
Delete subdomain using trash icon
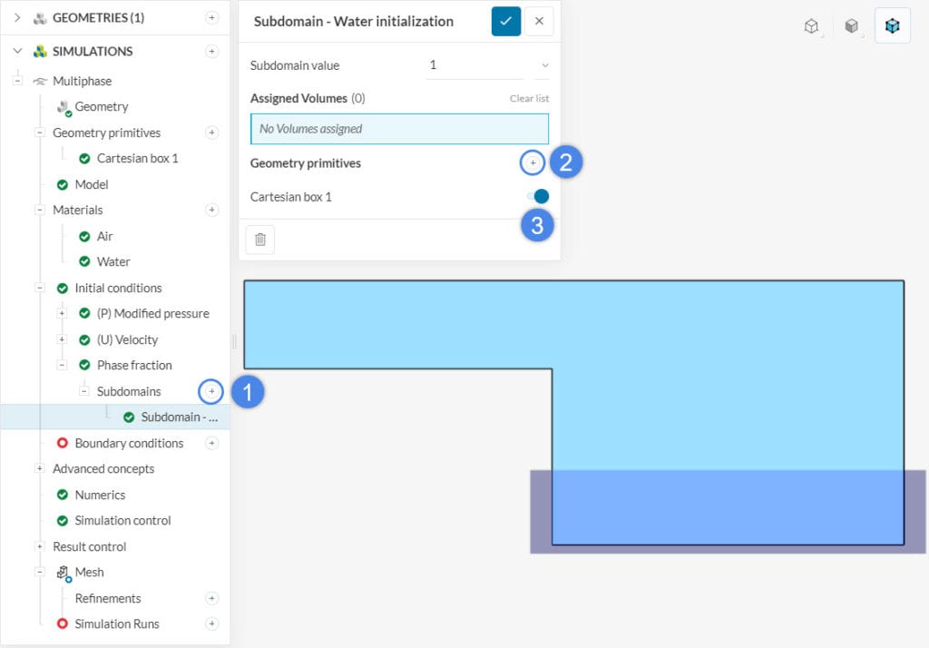(x=260, y=240)
